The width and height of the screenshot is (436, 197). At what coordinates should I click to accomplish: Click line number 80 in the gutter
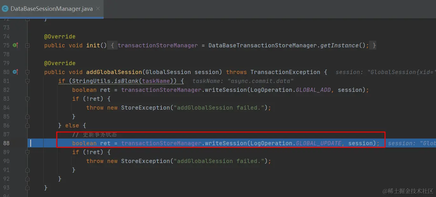coord(6,72)
